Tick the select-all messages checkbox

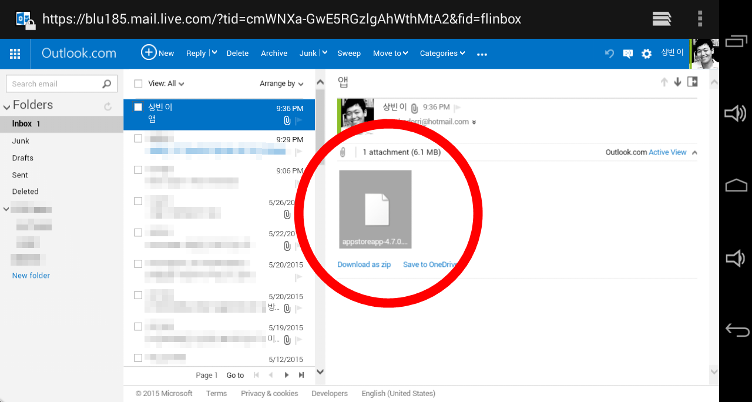point(138,84)
